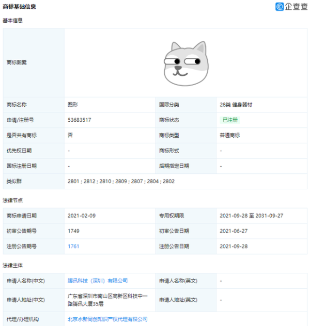310x326 pixels.
Task: Click the similar group codes starting with 2801
Action: click(x=121, y=182)
